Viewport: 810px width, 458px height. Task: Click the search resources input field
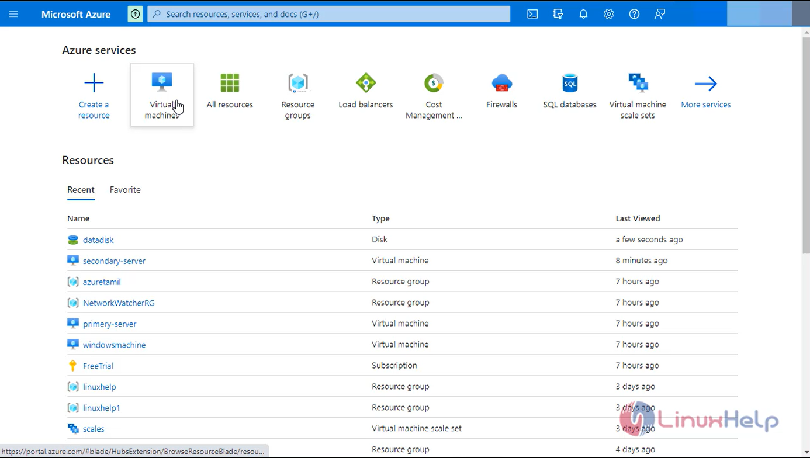(x=329, y=14)
